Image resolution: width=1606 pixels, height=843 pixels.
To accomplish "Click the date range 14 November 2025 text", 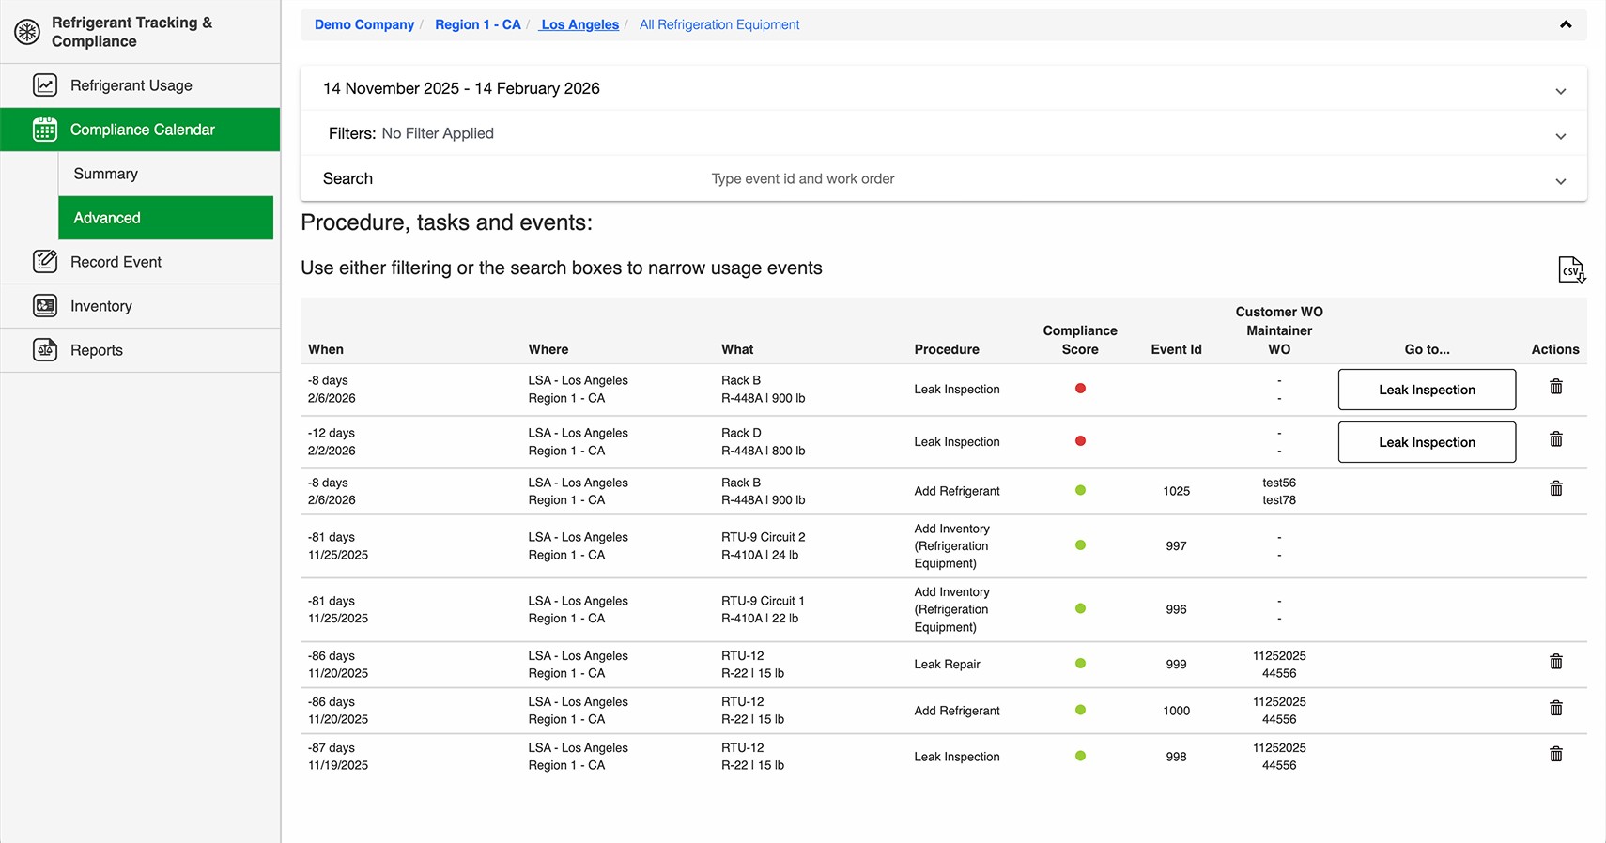I will click(x=461, y=88).
